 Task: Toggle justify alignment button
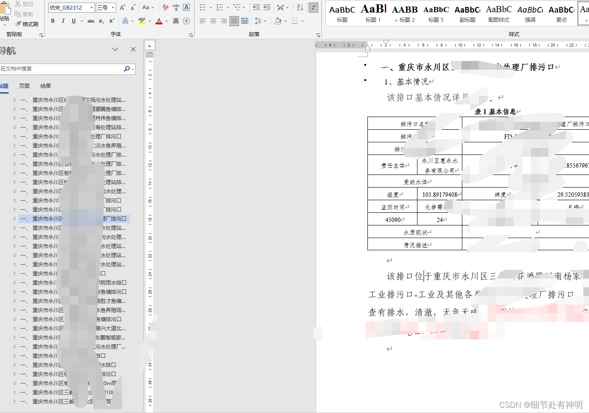point(234,20)
